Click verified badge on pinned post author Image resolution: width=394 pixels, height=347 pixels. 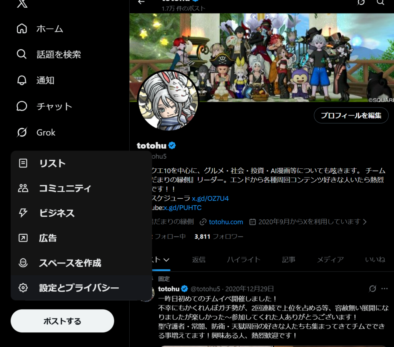tap(184, 289)
